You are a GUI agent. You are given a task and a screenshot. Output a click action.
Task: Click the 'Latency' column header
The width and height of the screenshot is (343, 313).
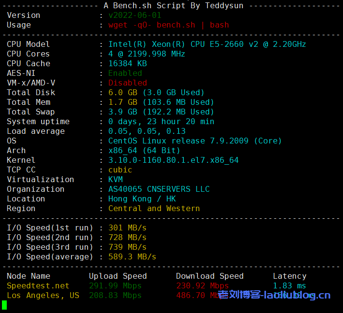(290, 276)
